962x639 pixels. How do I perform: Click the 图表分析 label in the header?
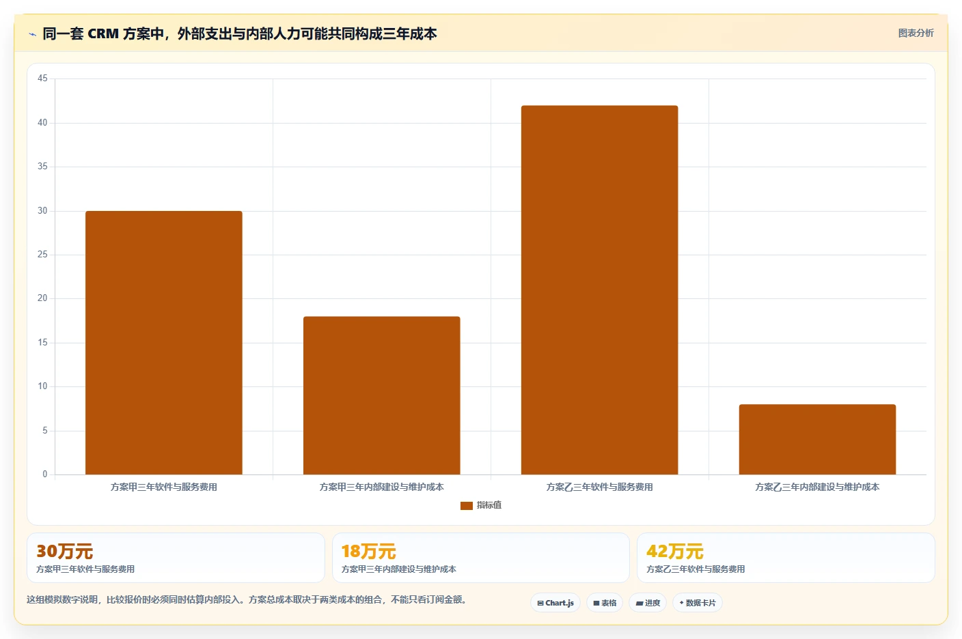point(916,33)
